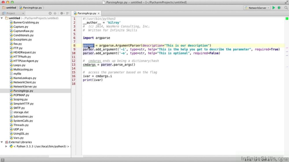This screenshot has width=289, height=162.
Task: Hide the Project tool window
Action: (x=68, y=13)
